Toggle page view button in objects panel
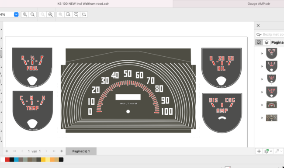284x168 pixels. [259, 42]
